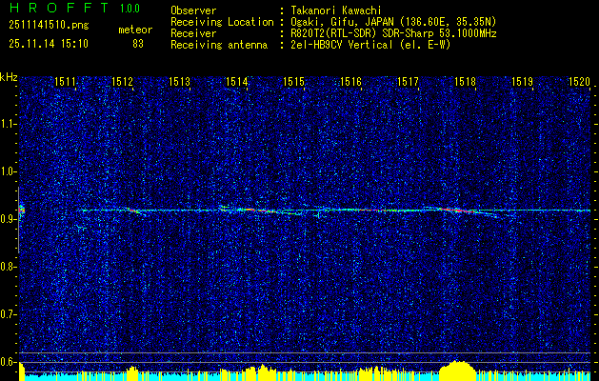Click the filename 2511141510.png
Viewport: 599px width, 381px height.
(x=49, y=25)
